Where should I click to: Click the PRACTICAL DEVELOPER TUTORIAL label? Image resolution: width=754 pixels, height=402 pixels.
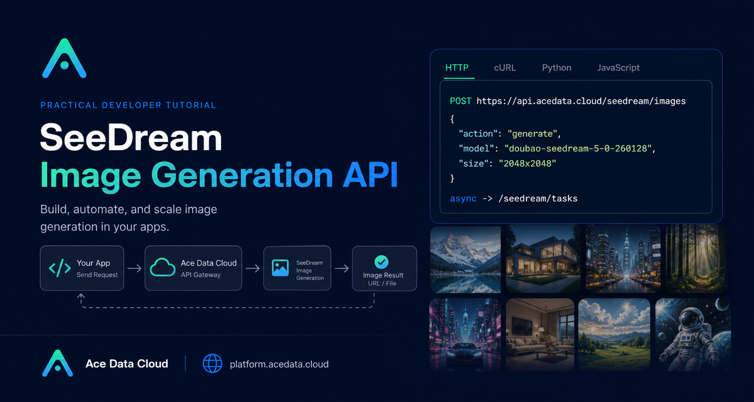[x=128, y=105]
